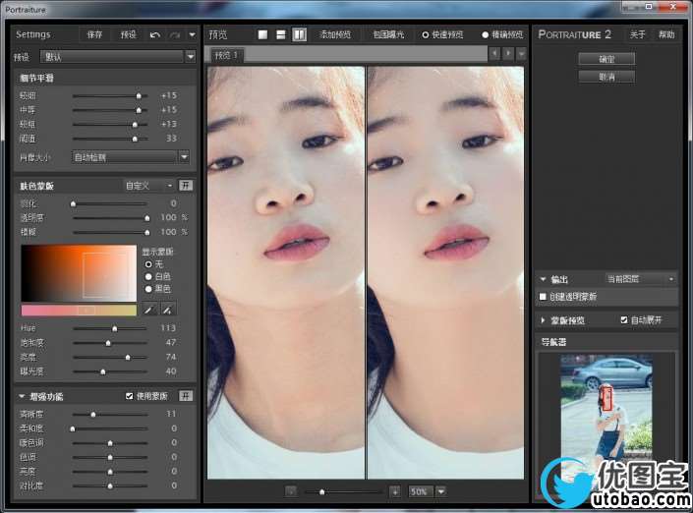Image resolution: width=693 pixels, height=513 pixels.
Task: Click the 确定 button
Action: point(606,59)
